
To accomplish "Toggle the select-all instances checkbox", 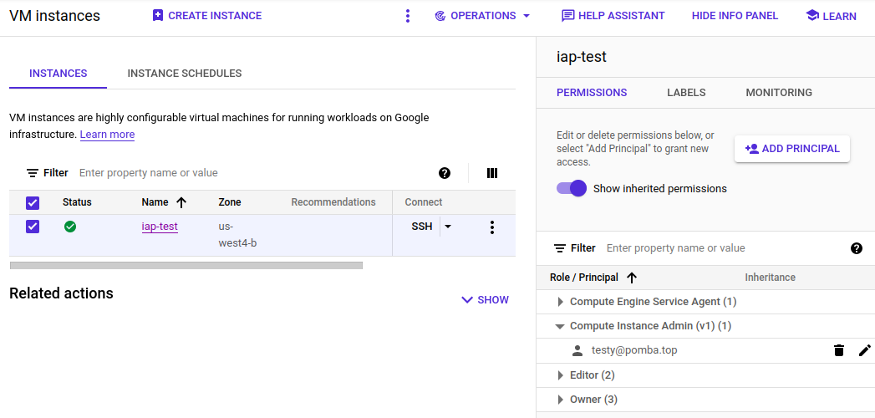I will pyautogui.click(x=33, y=202).
